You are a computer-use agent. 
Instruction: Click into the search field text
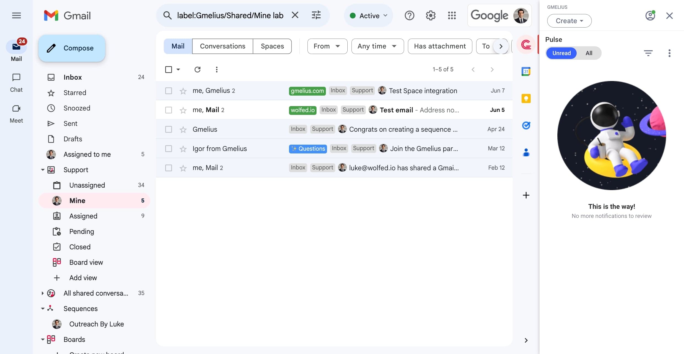(x=230, y=15)
